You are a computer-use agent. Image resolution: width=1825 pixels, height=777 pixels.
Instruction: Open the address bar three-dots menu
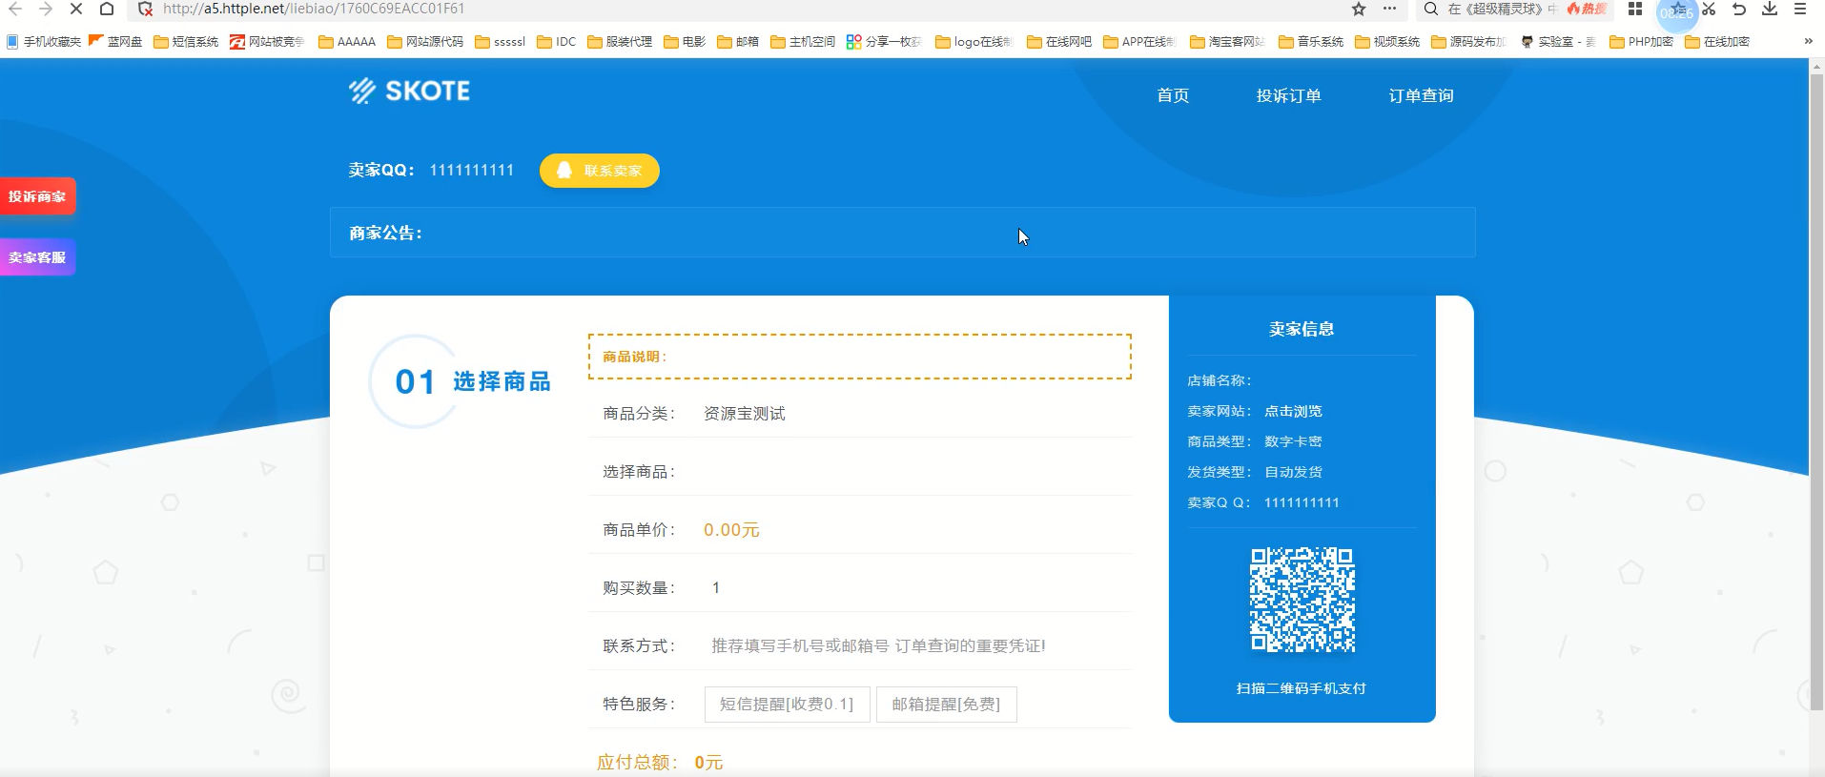(1389, 9)
